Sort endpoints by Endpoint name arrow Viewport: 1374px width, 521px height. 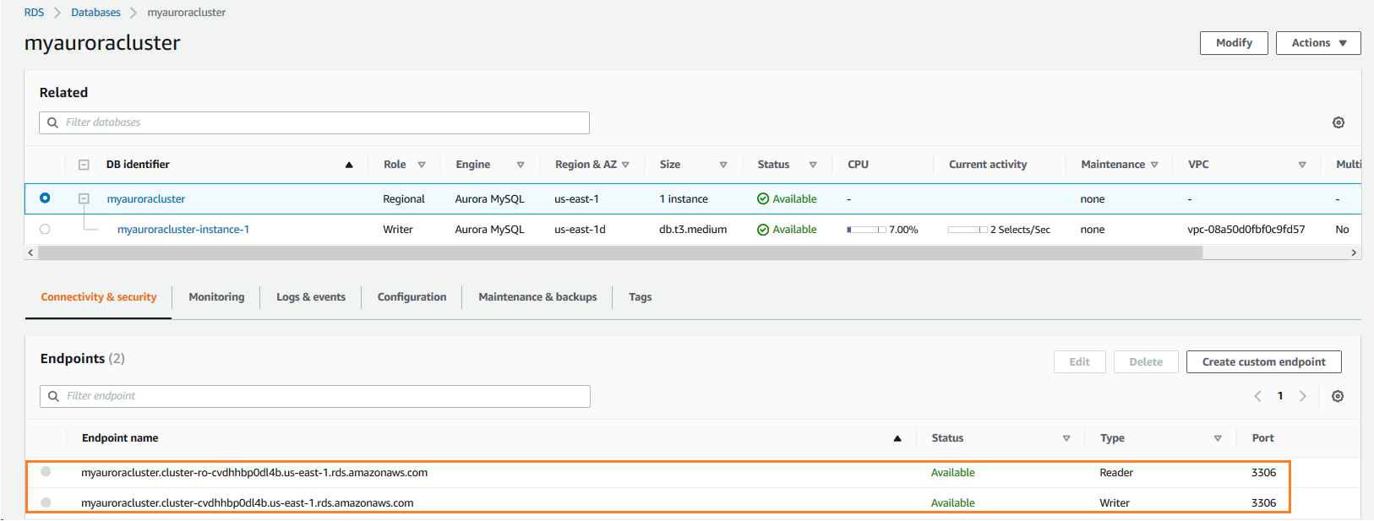[897, 438]
